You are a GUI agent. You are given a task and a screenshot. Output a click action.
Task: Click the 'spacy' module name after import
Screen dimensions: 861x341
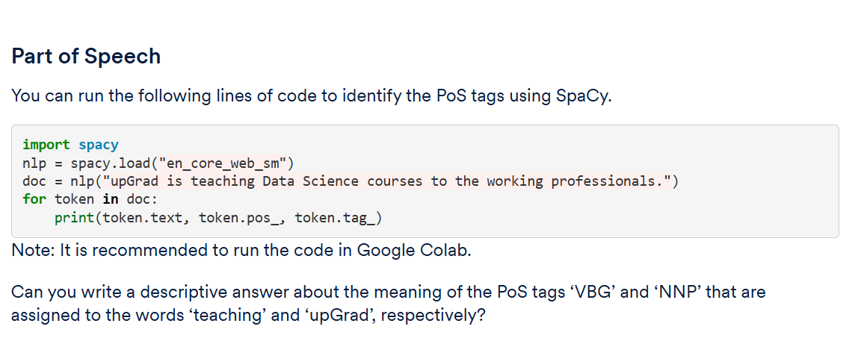[98, 145]
